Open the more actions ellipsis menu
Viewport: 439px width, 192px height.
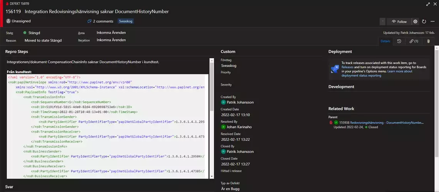pos(432,22)
